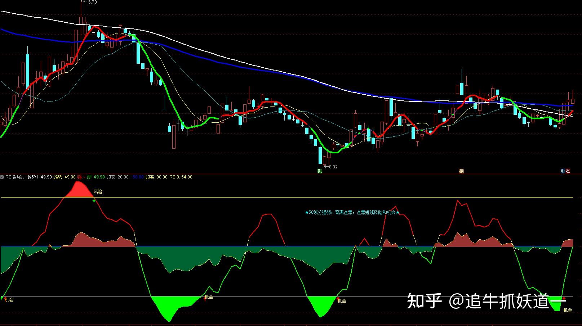
Task: Click the green down arrow under 风险
Action: pyautogui.click(x=94, y=200)
